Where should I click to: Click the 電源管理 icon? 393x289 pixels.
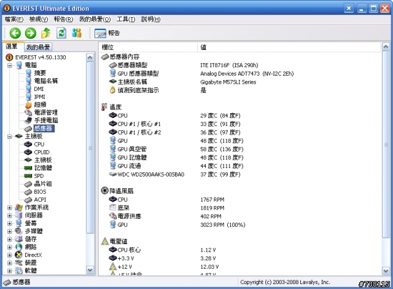(28, 113)
